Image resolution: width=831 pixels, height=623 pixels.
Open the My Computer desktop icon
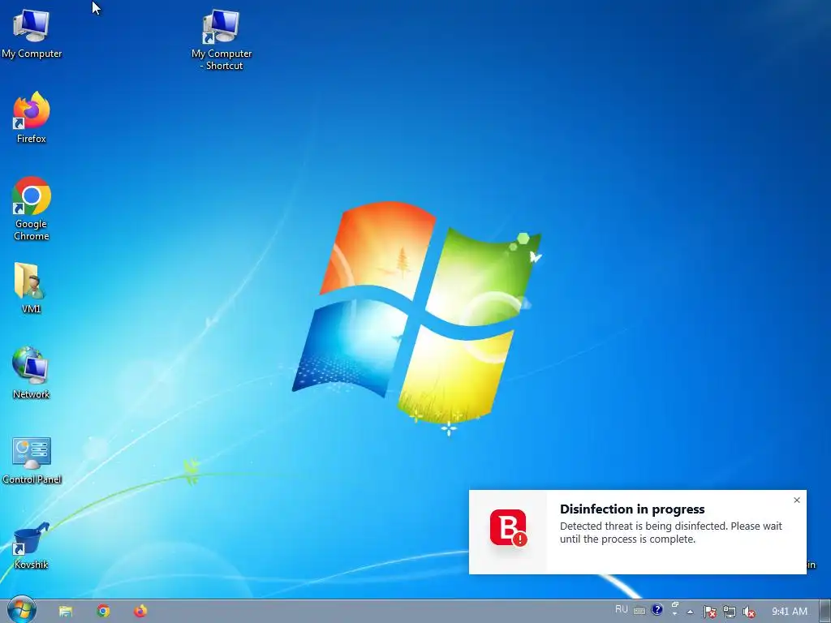(x=32, y=32)
